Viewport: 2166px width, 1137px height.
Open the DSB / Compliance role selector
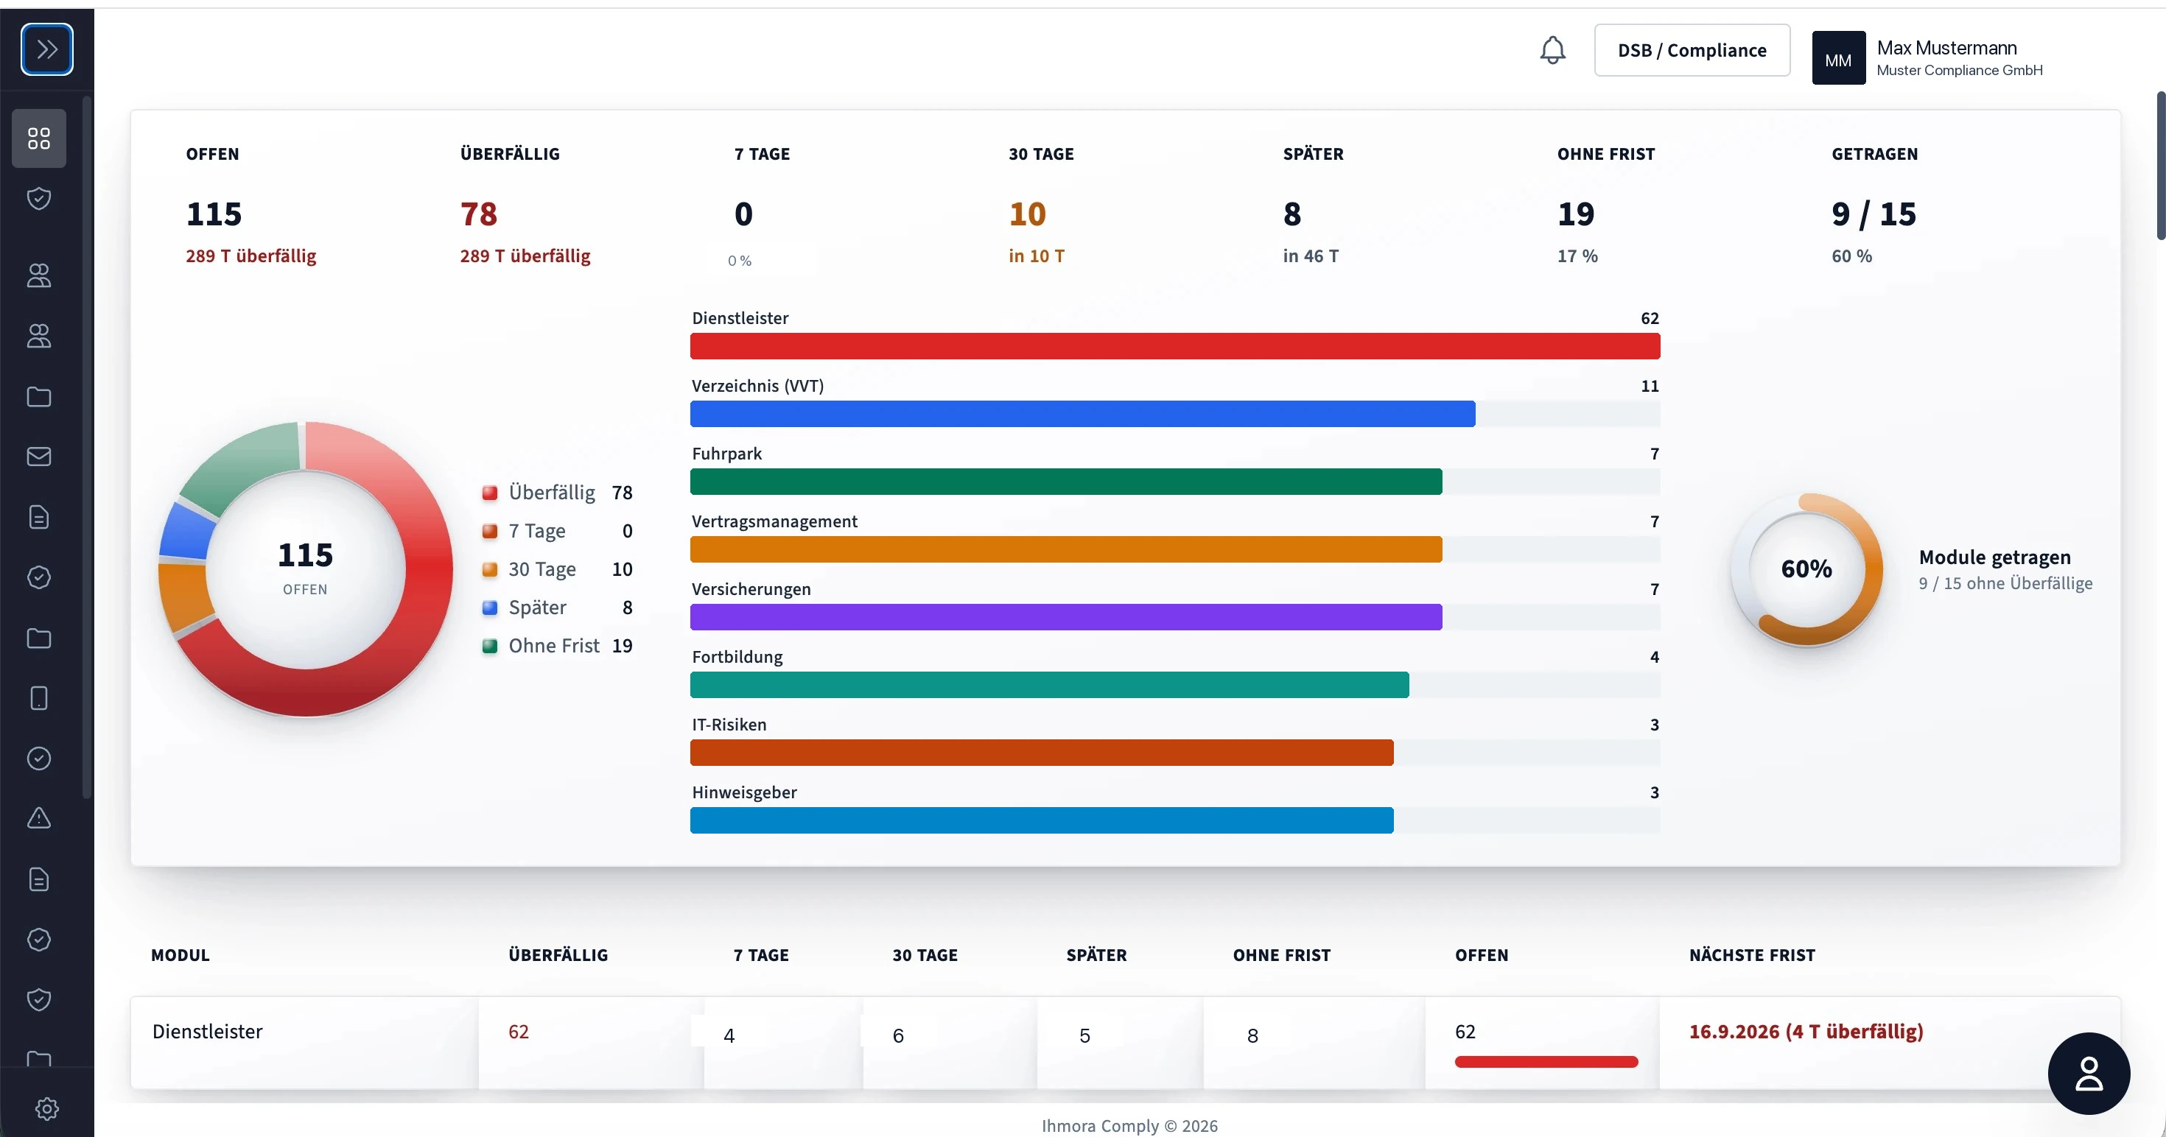point(1692,50)
